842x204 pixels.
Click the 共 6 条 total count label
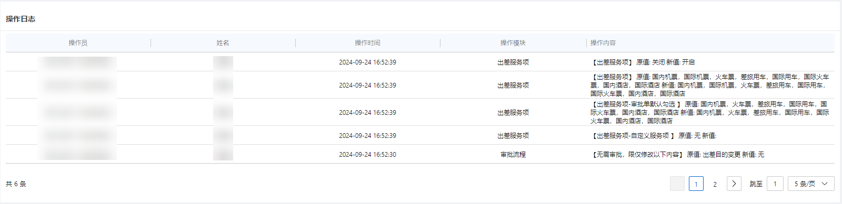[x=16, y=184]
